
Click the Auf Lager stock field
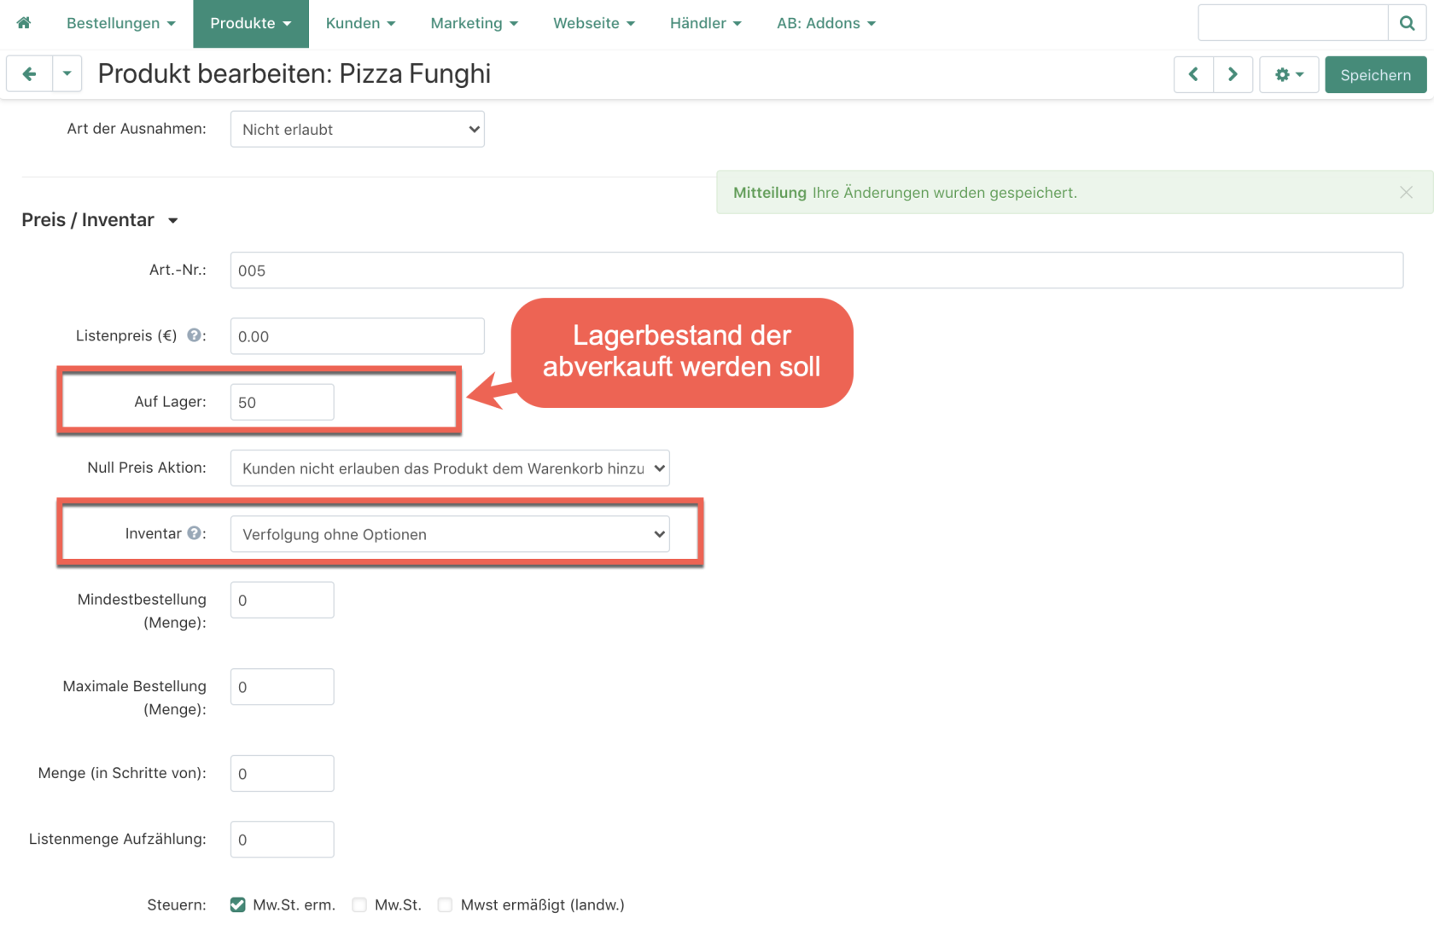click(x=282, y=402)
